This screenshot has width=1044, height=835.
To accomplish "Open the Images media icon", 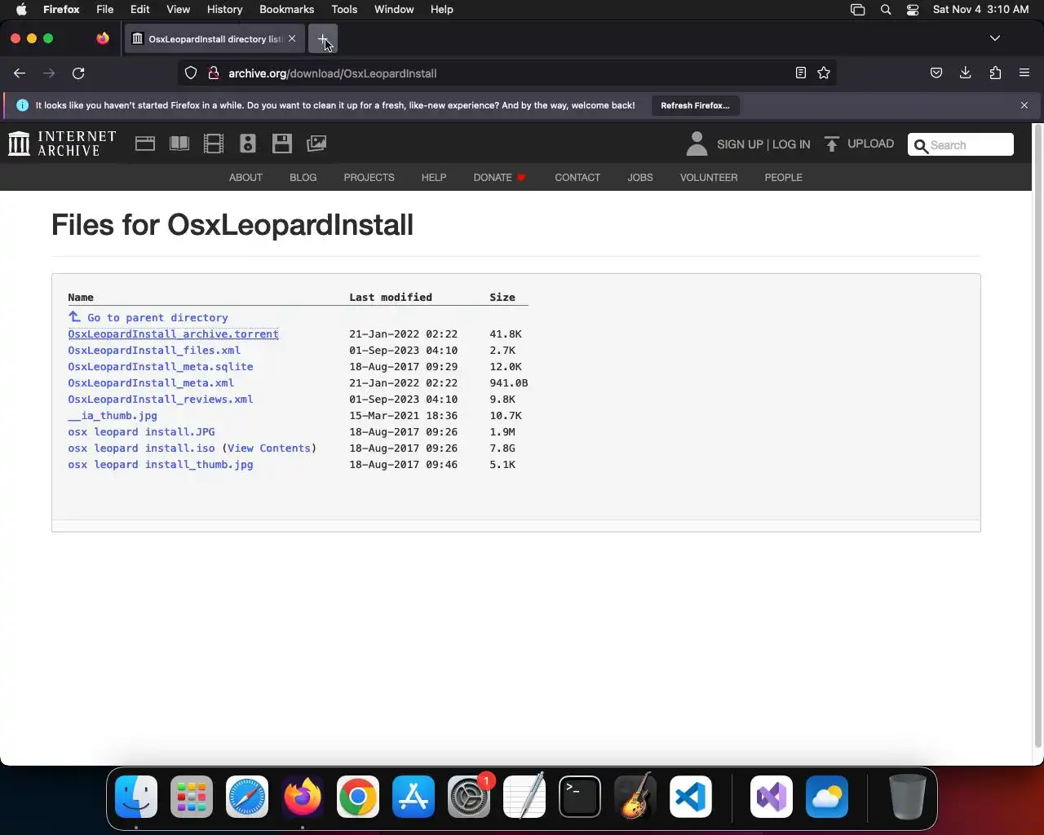I will (x=316, y=144).
